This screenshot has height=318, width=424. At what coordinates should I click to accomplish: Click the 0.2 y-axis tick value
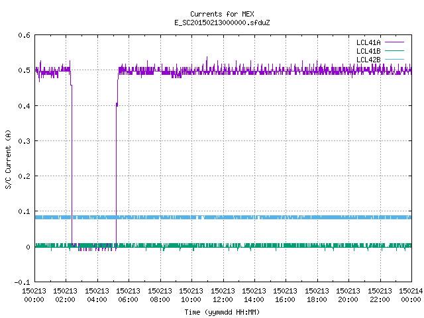[x=24, y=176]
